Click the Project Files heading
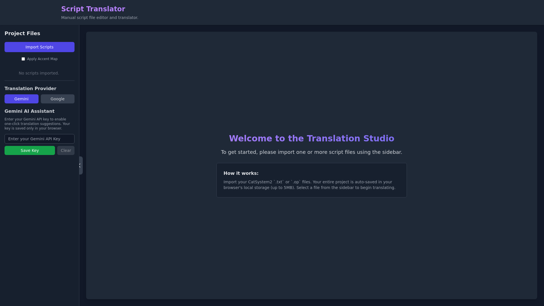The height and width of the screenshot is (306, 544). tap(22, 33)
